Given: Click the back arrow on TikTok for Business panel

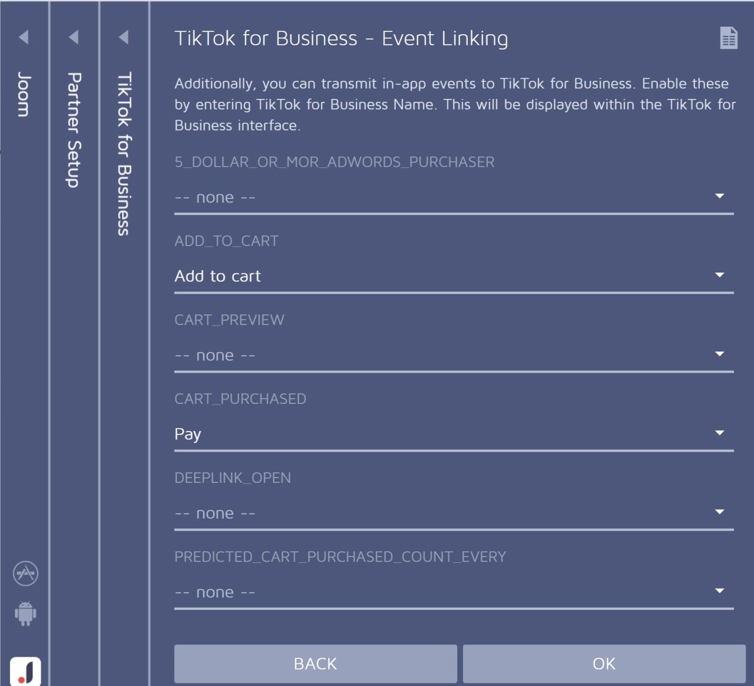Looking at the screenshot, I should (x=124, y=37).
